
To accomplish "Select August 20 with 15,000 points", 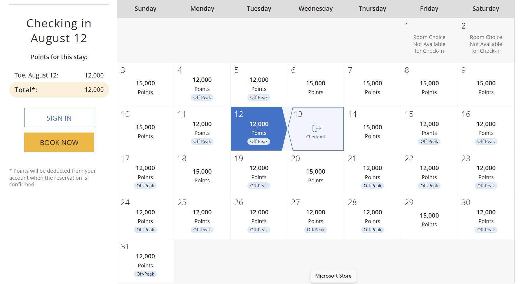I will click(x=315, y=173).
